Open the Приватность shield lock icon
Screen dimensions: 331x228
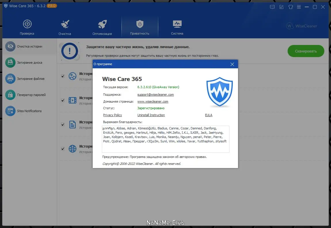click(x=140, y=24)
